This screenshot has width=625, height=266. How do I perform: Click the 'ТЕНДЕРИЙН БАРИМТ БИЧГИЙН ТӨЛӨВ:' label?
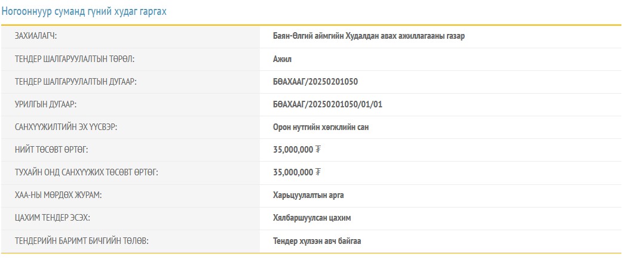coord(81,241)
